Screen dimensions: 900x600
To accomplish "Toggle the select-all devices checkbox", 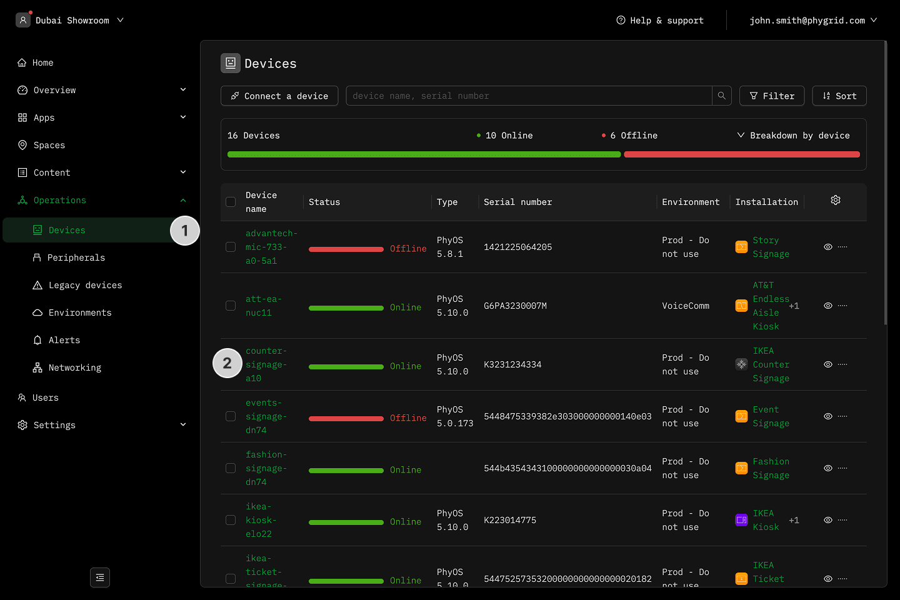I will tap(231, 202).
